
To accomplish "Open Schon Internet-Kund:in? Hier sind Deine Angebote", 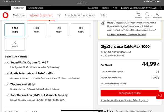I will pyautogui.click(x=124, y=100).
